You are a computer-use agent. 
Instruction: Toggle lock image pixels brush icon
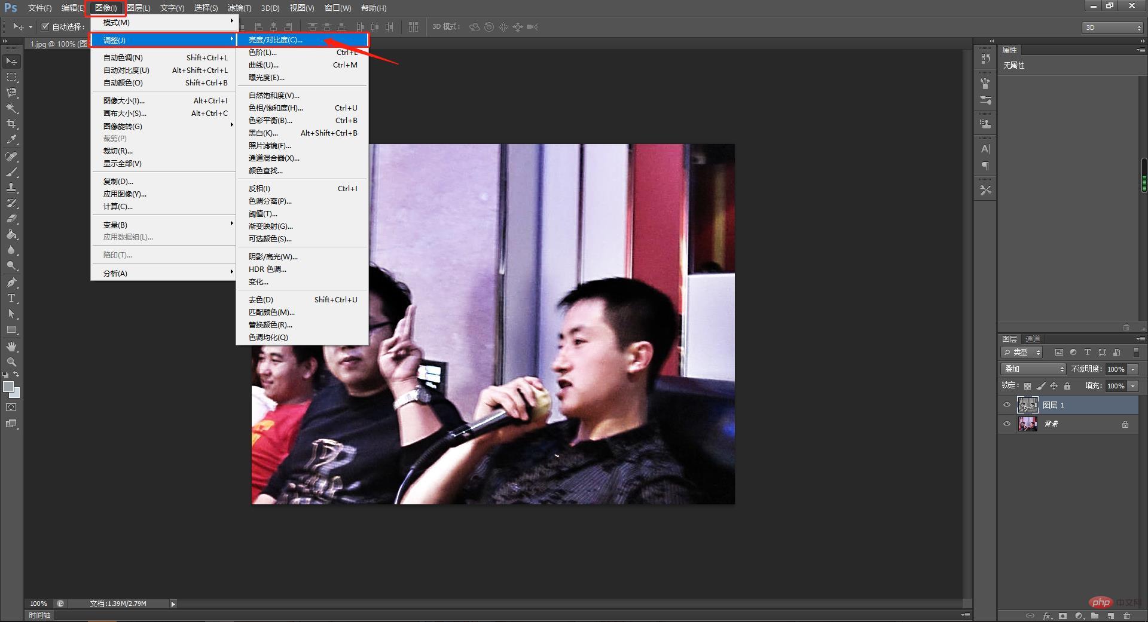pos(1040,386)
